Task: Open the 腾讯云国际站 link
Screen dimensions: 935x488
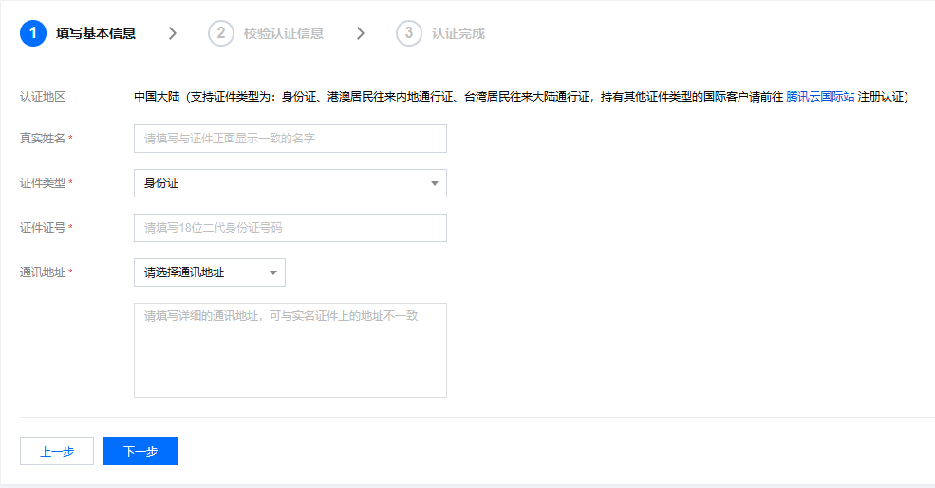Action: pyautogui.click(x=820, y=97)
